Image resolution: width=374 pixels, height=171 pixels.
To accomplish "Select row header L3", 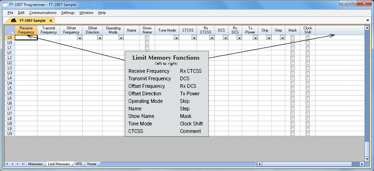I will [x=9, y=68].
